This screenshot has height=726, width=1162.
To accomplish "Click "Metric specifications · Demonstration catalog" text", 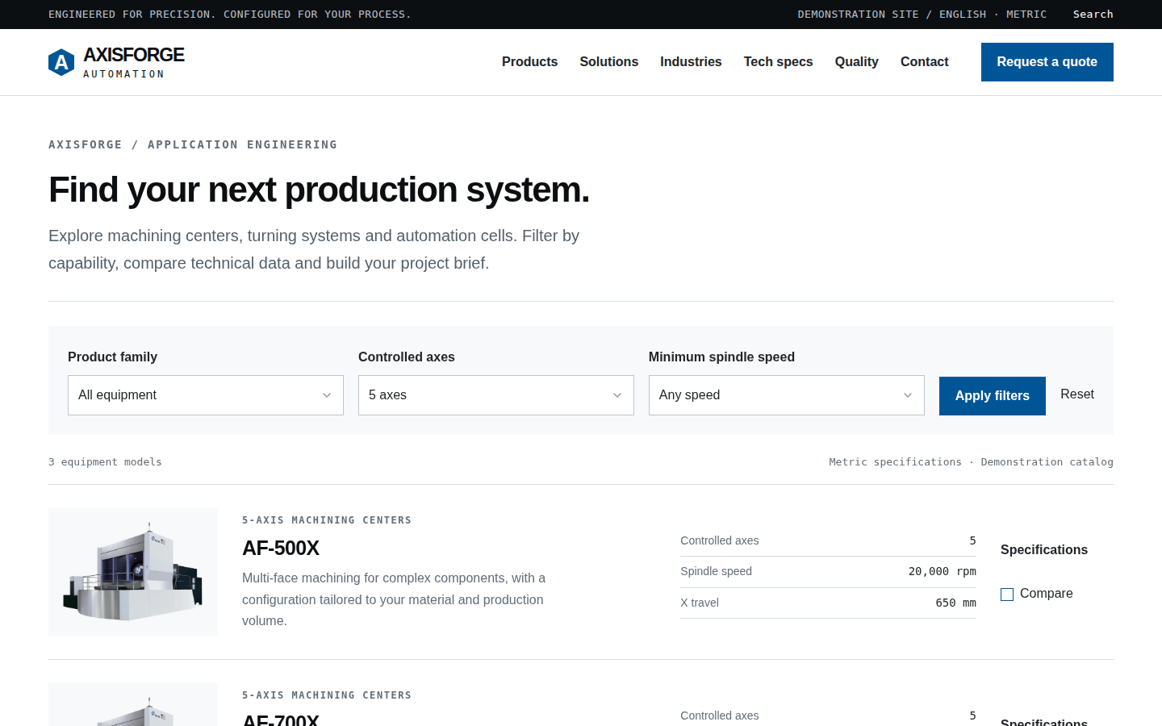I will pyautogui.click(x=971, y=462).
